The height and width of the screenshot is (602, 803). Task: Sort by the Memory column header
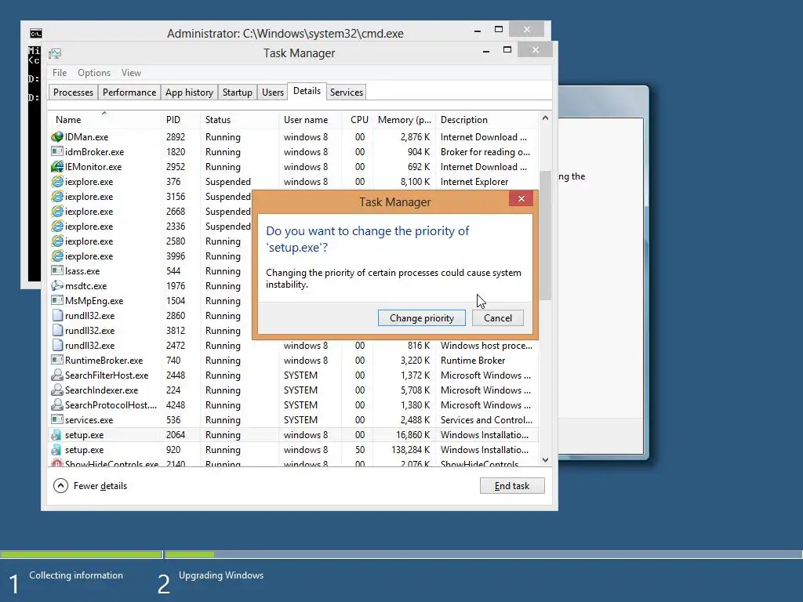click(404, 120)
